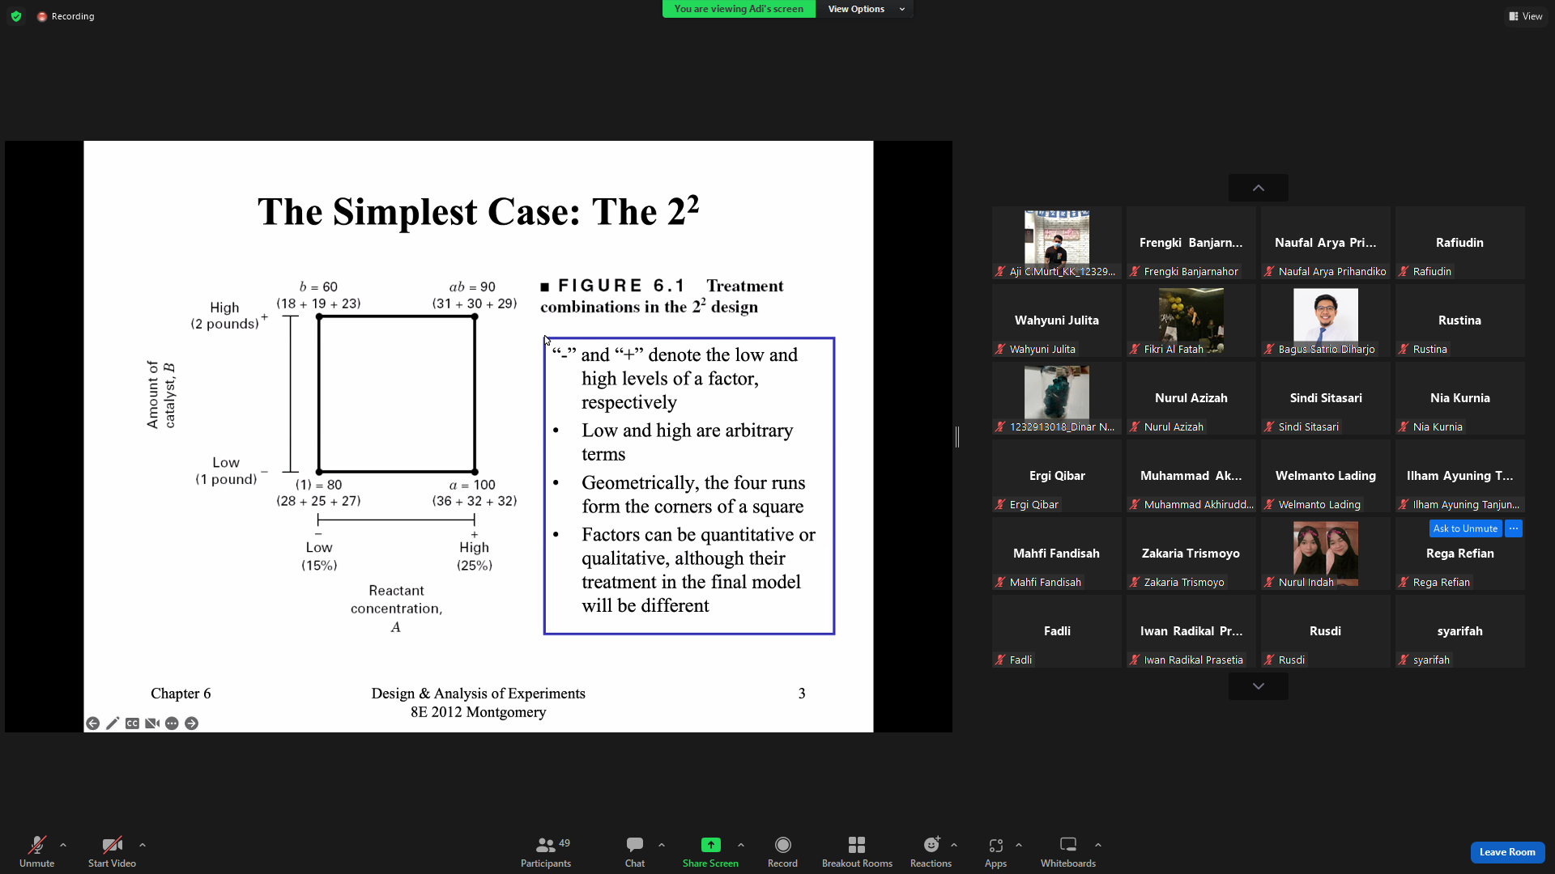
Task: Click next slide arrow in slideshow controls
Action: (x=191, y=723)
